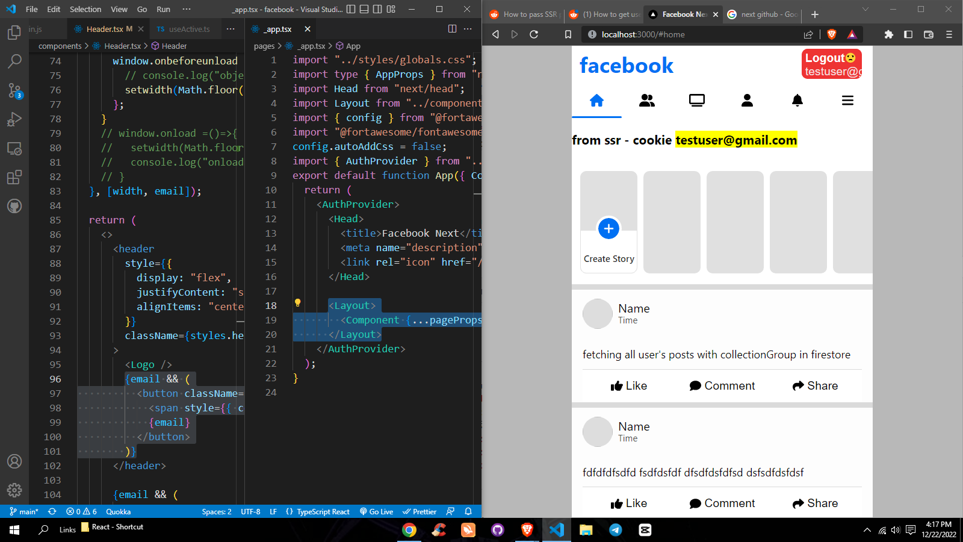Click the Brave Shields icon in the address bar
The width and height of the screenshot is (963, 542).
(831, 34)
